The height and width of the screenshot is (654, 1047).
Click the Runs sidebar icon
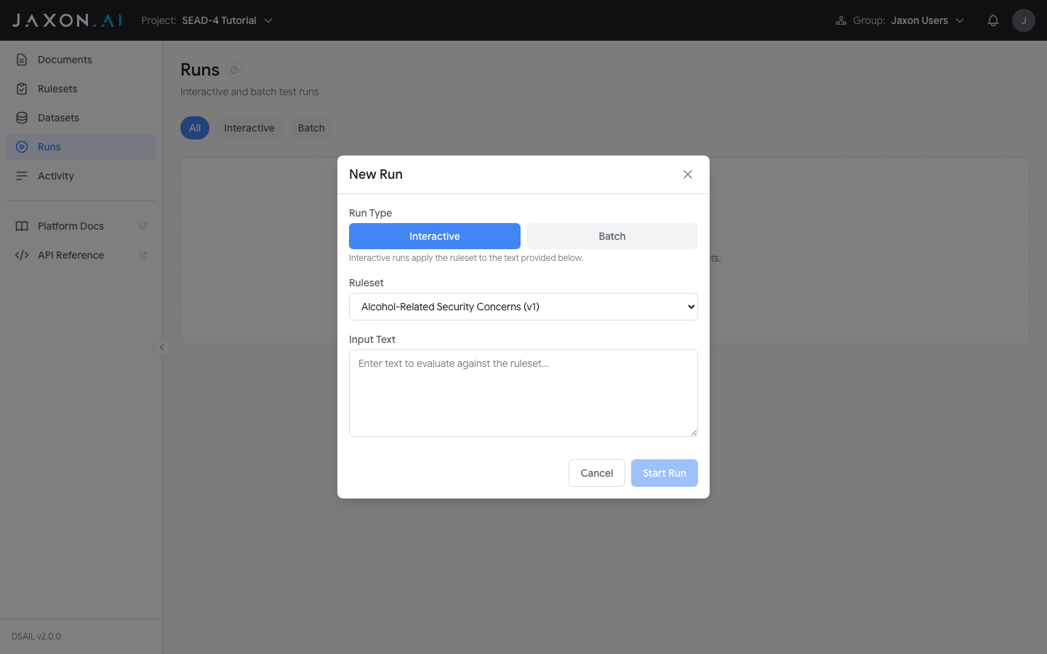(x=22, y=146)
